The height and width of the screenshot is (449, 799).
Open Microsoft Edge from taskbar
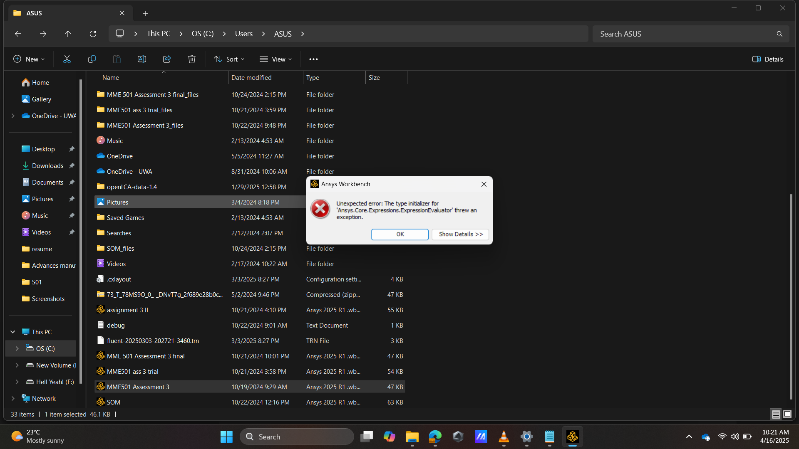coord(435,437)
